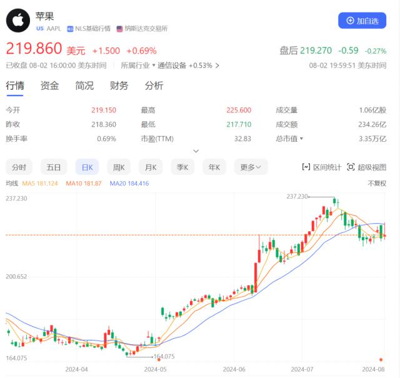Select the 周K weekly candlestick period
The width and height of the screenshot is (400, 378).
tap(118, 167)
